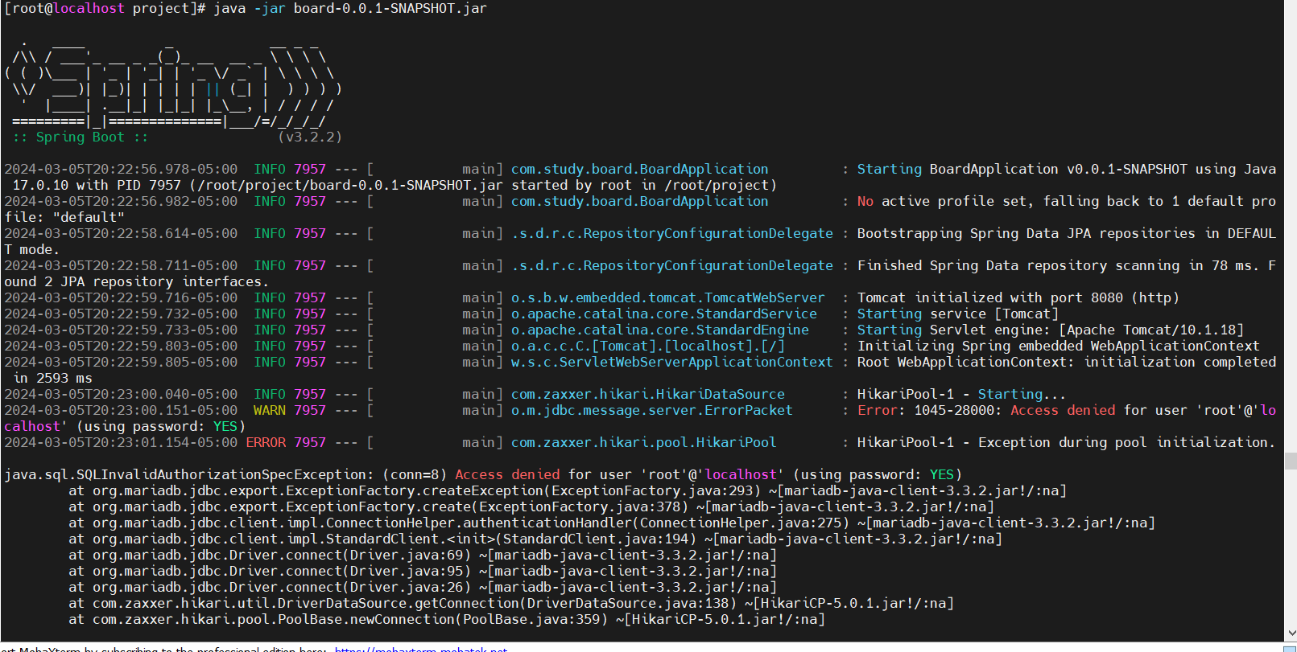1297x652 pixels.
Task: Click the WARN log level label
Action: tap(270, 411)
